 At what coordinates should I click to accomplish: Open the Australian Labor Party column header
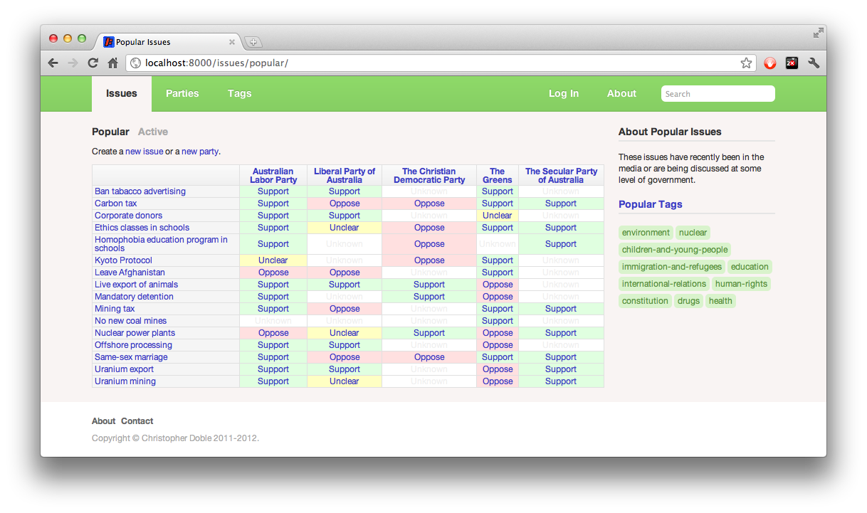[273, 176]
